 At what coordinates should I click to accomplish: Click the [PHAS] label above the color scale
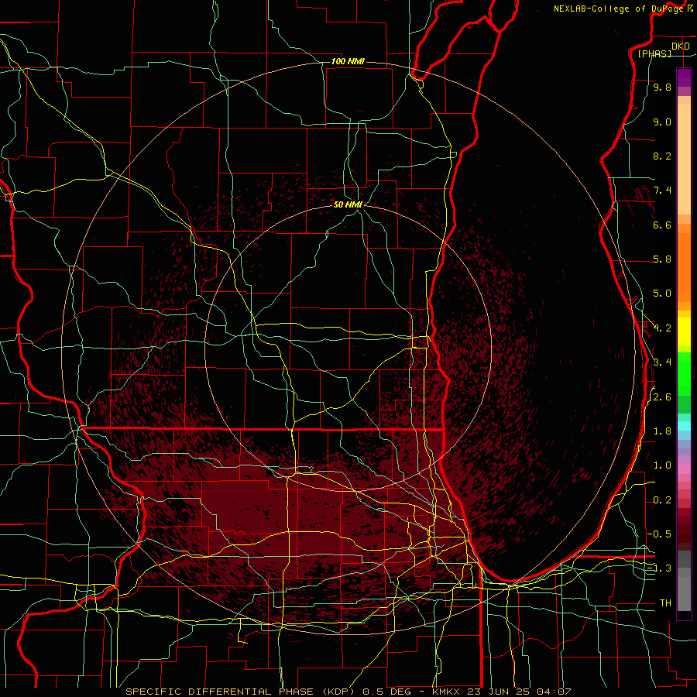(654, 53)
